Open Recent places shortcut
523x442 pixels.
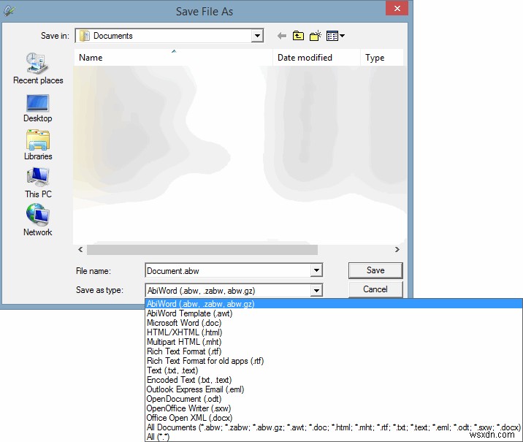(x=38, y=69)
